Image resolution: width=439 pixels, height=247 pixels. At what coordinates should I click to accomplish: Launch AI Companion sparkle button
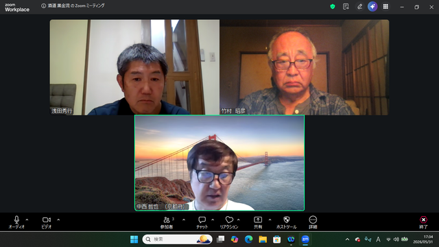372,6
